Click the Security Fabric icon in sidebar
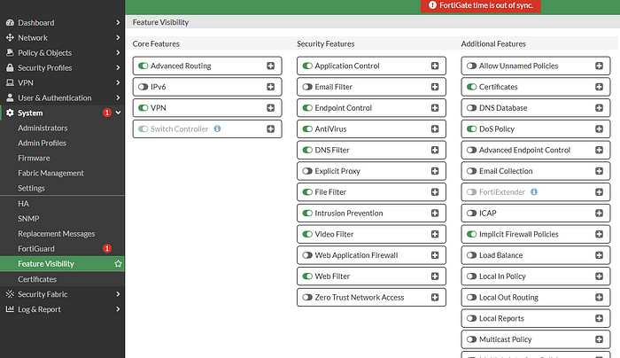The image size is (620, 358). [10, 294]
